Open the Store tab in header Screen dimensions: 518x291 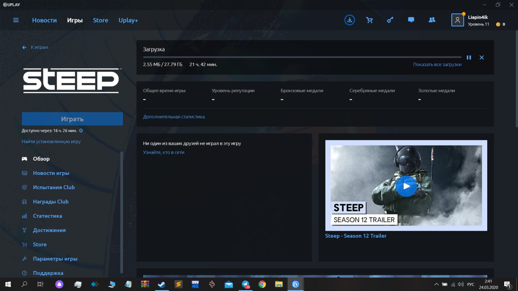point(100,20)
